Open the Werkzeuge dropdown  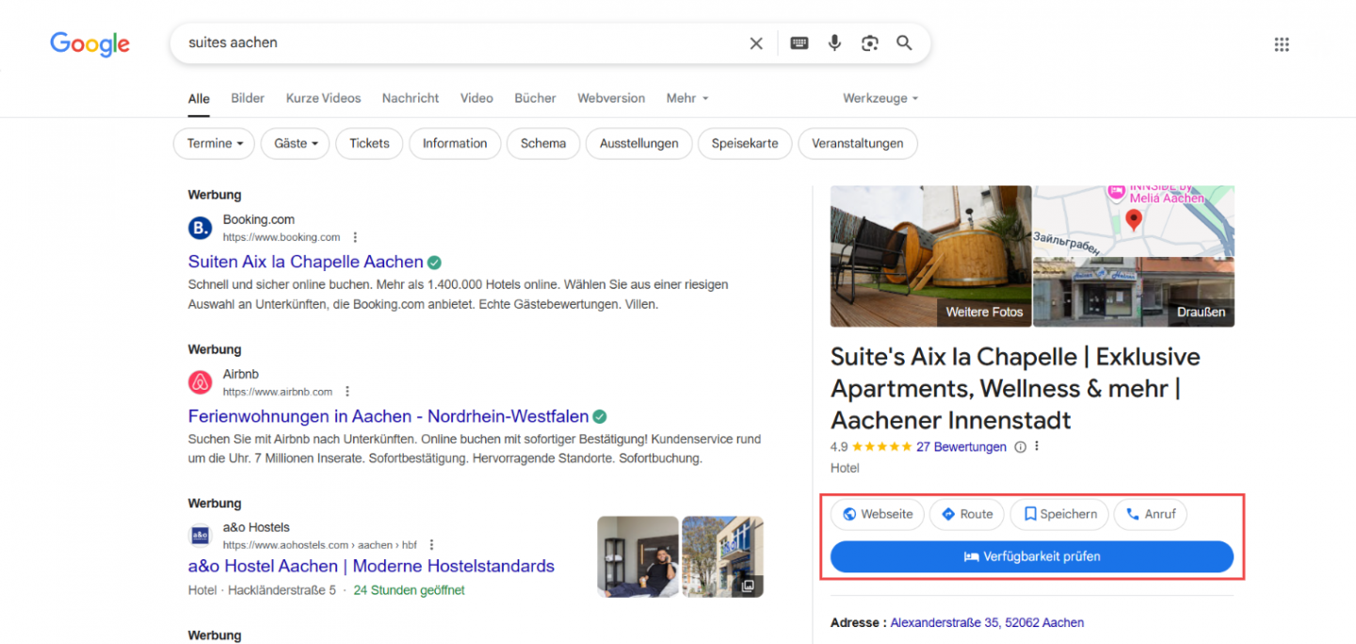(880, 98)
